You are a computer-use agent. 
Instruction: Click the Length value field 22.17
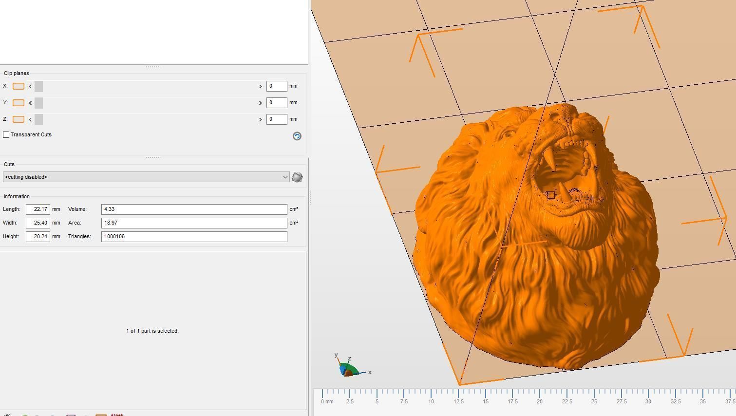pyautogui.click(x=38, y=209)
